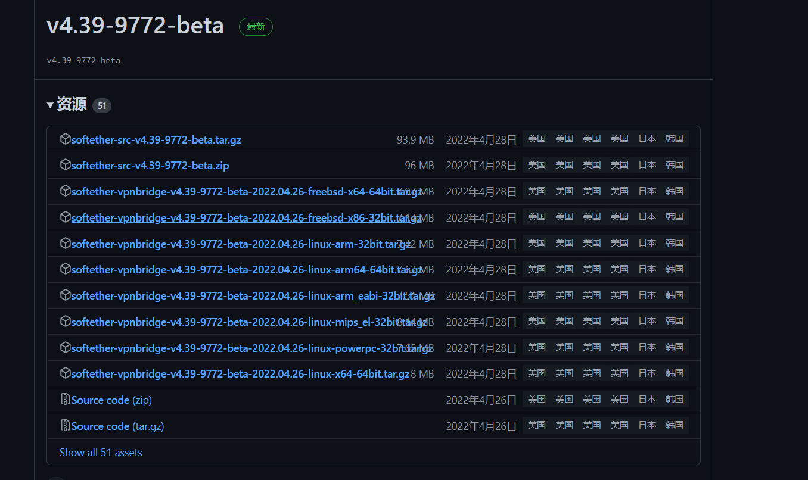Open the linux-arm64-64bit vpnbridge link
808x480 pixels.
[x=247, y=270]
